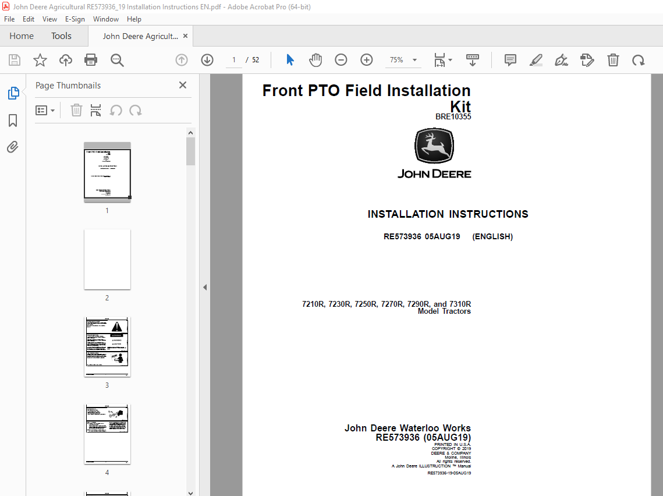Open the Attachments paperclip panel
This screenshot has width=663, height=496.
(x=13, y=147)
